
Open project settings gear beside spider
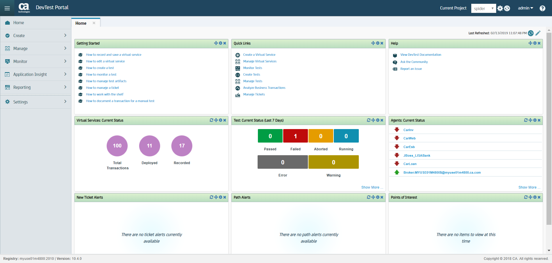pos(500,8)
